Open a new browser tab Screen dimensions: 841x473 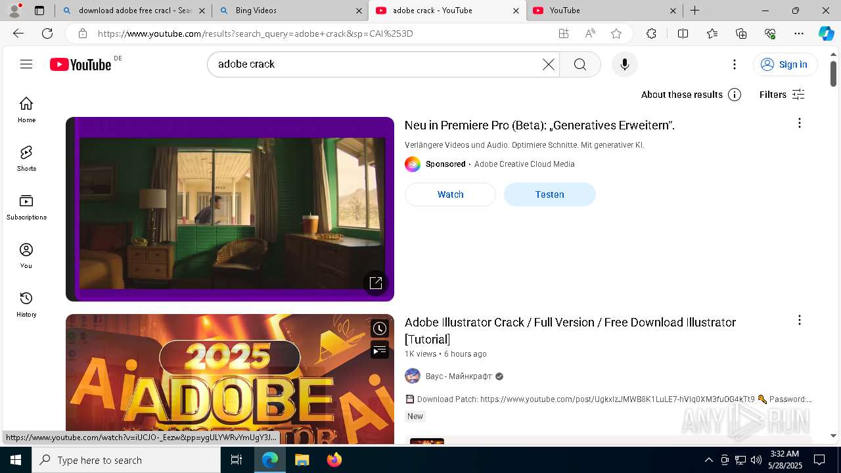coord(694,11)
